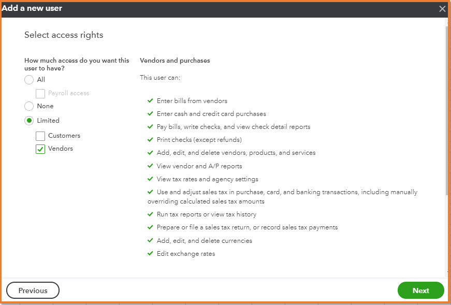
Task: Enable the Customers checkbox
Action: [x=40, y=136]
